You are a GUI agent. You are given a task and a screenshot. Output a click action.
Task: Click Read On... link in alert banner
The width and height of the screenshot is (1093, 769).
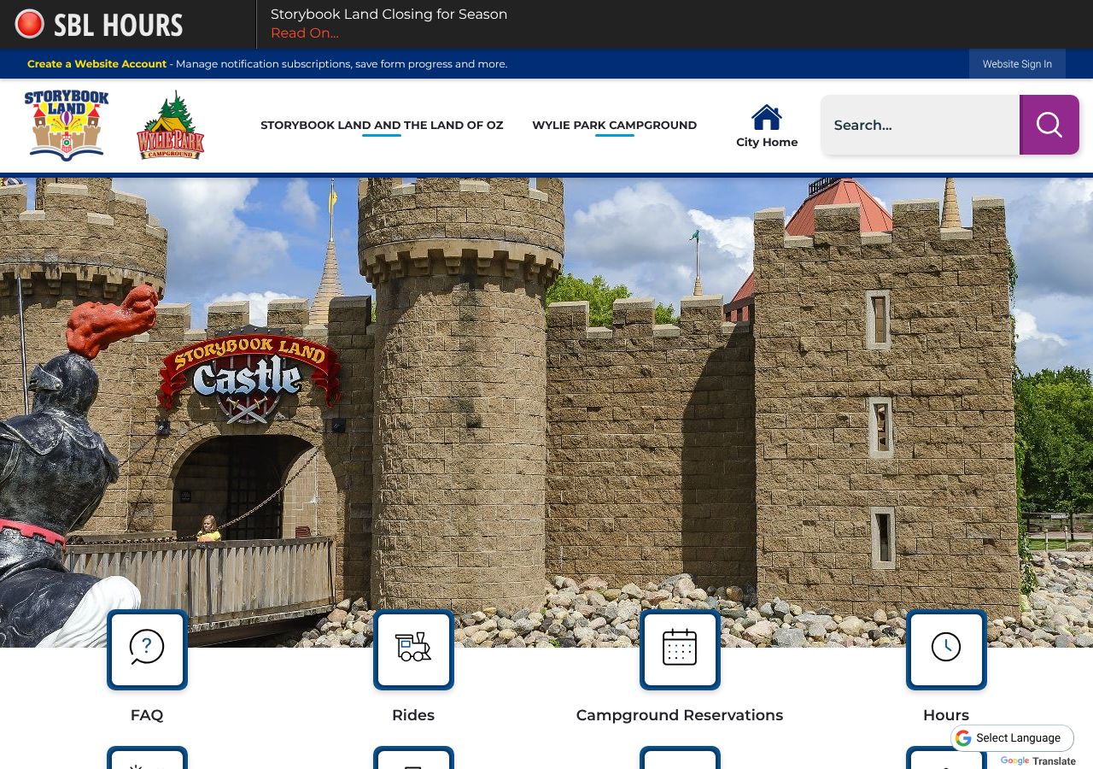click(x=305, y=33)
